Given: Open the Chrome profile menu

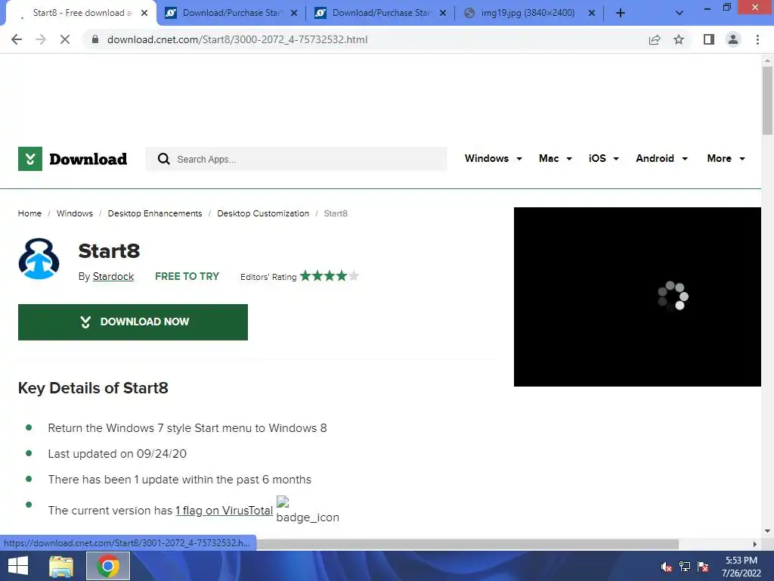Looking at the screenshot, I should point(733,39).
